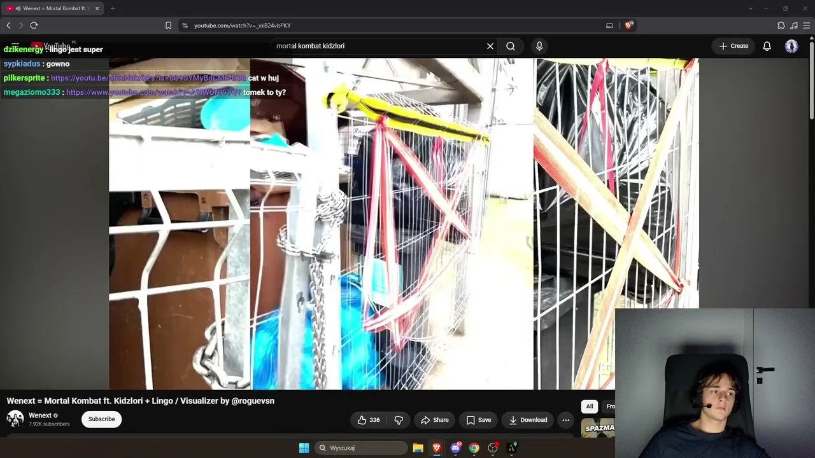Open the browser main menu icon
The width and height of the screenshot is (815, 458).
tap(807, 25)
